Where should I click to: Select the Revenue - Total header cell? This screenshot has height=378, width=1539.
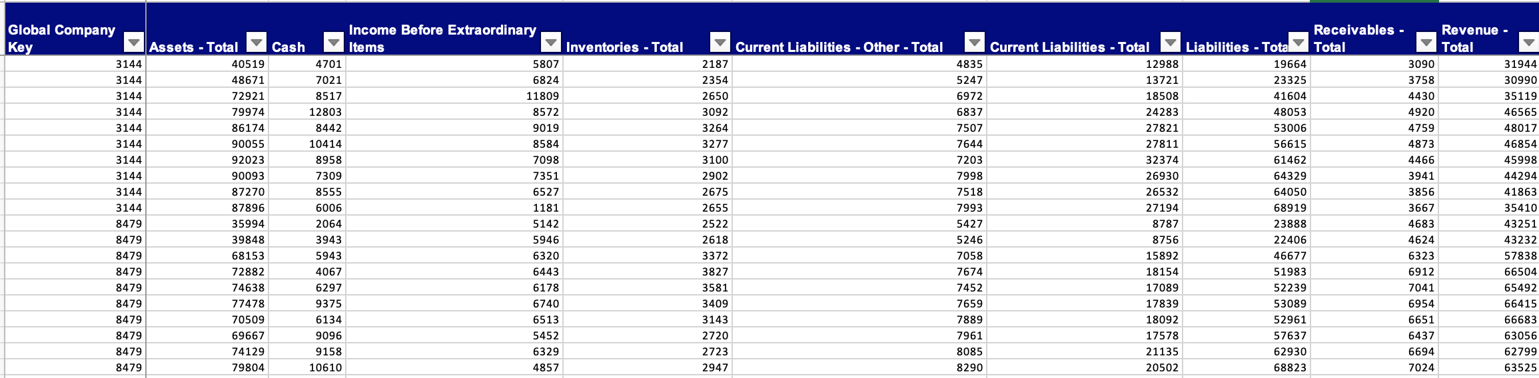click(x=1489, y=29)
